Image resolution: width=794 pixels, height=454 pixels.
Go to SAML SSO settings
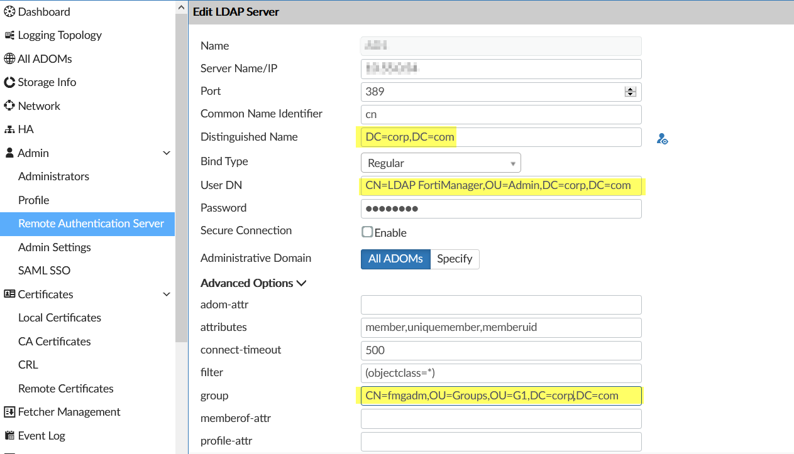[x=44, y=271]
